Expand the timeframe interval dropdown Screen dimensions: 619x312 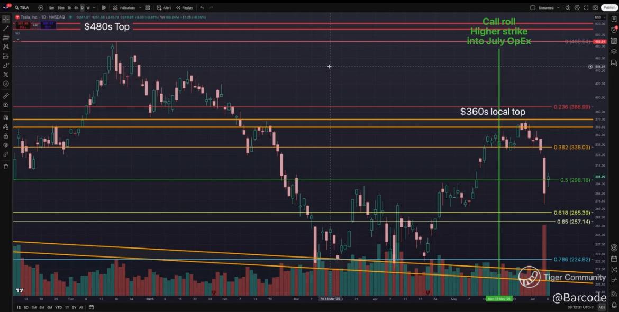[94, 7]
